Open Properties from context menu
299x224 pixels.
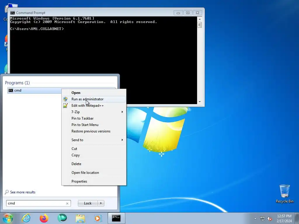[94, 181]
